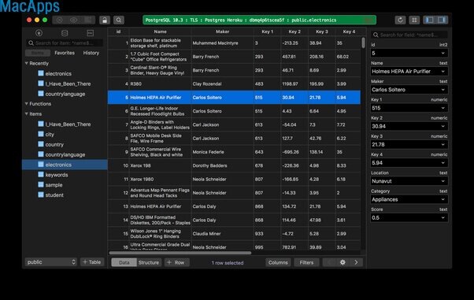Click table icon beside student

pos(41,194)
